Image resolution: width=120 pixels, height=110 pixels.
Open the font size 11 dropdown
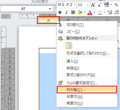(88, 5)
